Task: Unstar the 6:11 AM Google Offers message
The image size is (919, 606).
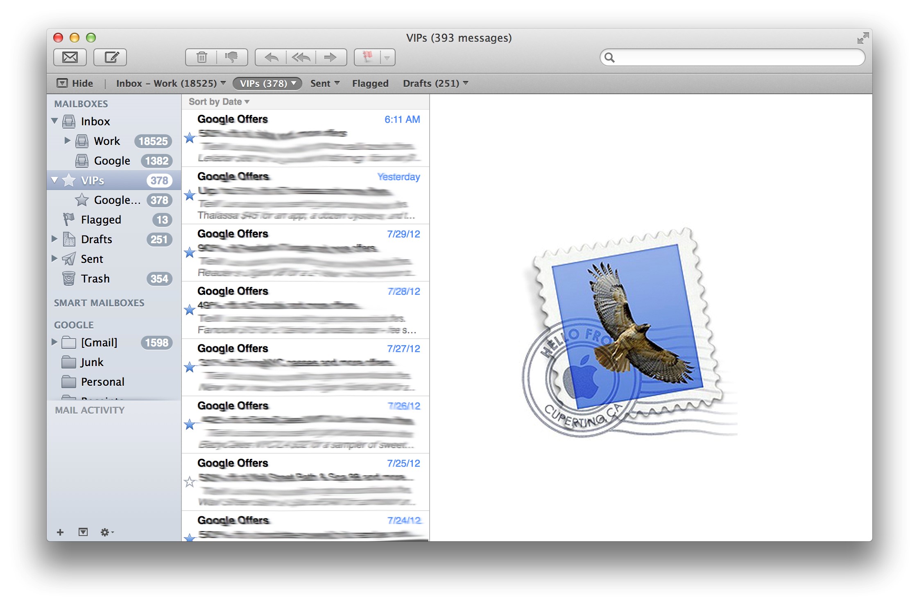Action: coord(190,138)
